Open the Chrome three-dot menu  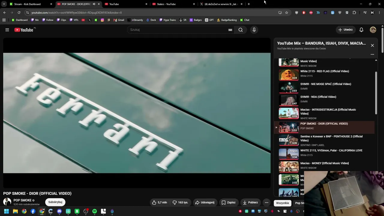379,13
